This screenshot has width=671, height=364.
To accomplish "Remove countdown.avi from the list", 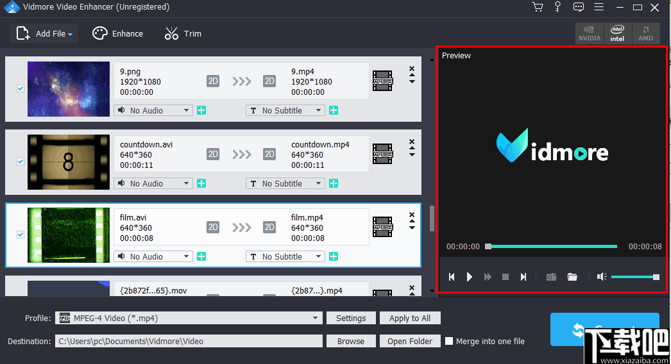I will 412,142.
